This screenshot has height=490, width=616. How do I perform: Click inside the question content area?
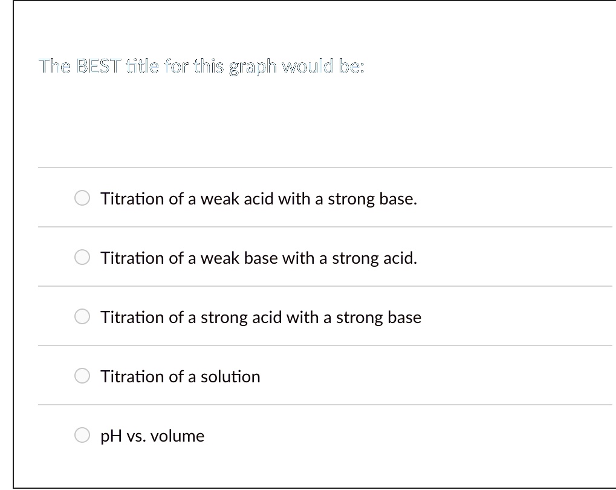pos(302,97)
